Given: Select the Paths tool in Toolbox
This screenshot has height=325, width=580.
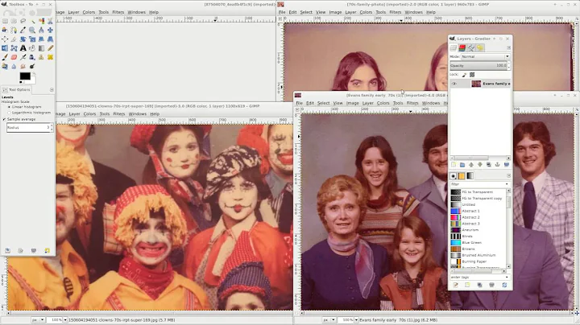Looking at the screenshot, I should pyautogui.click(x=14, y=30).
